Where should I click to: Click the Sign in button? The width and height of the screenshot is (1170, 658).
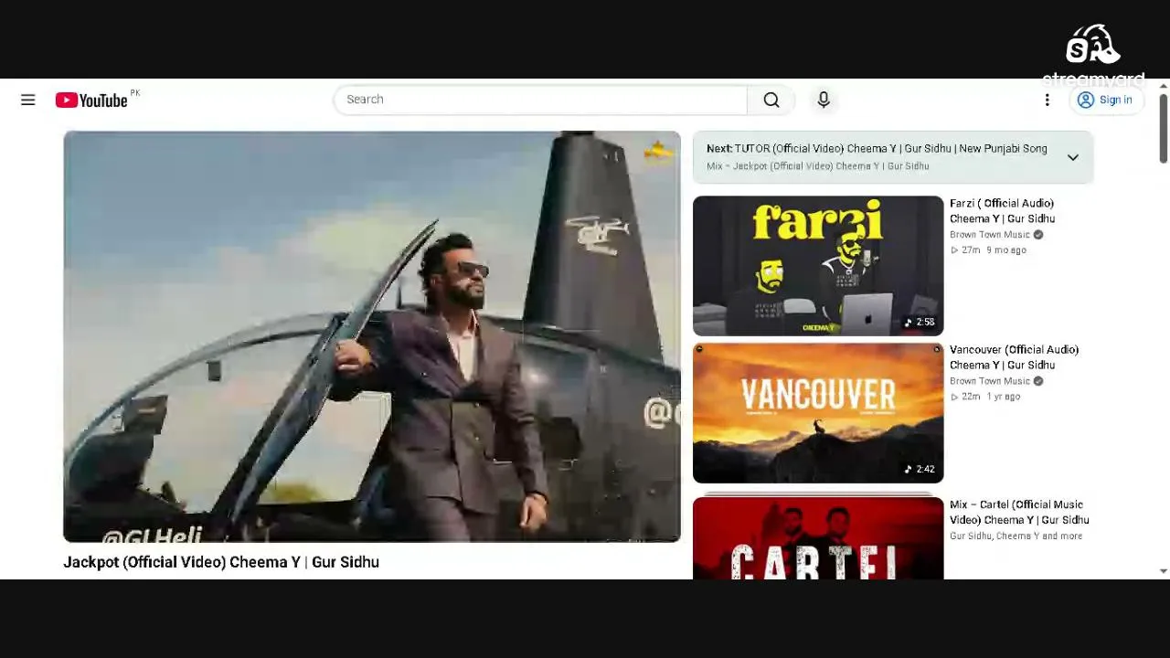point(1106,100)
